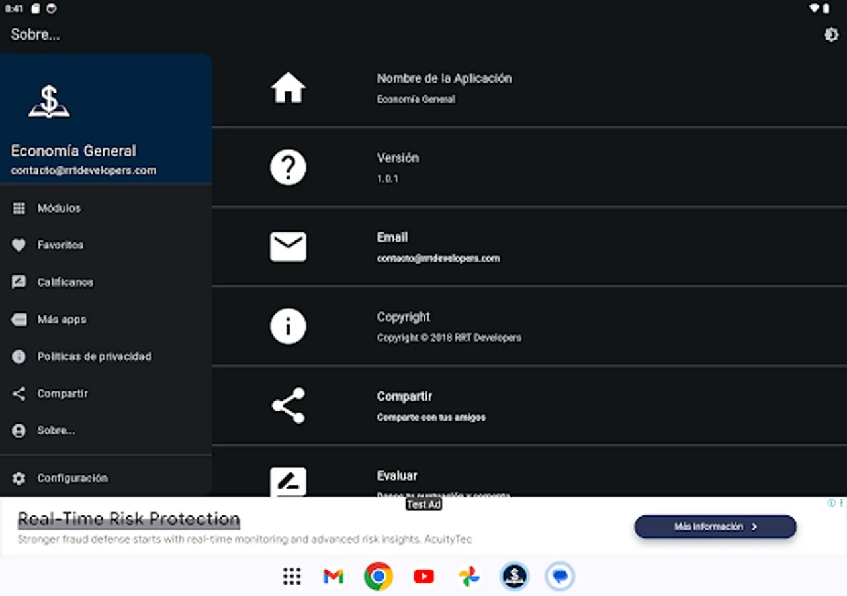Open the app drawer grid icon in taskbar
847x596 pixels.
[x=291, y=576]
